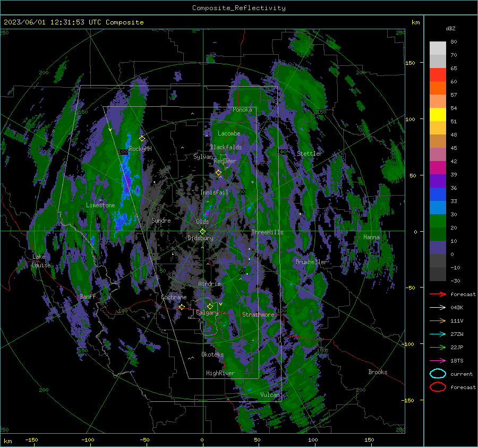Click the yellow diamond marker near RedDeer
This screenshot has width=478, height=447.
[218, 173]
